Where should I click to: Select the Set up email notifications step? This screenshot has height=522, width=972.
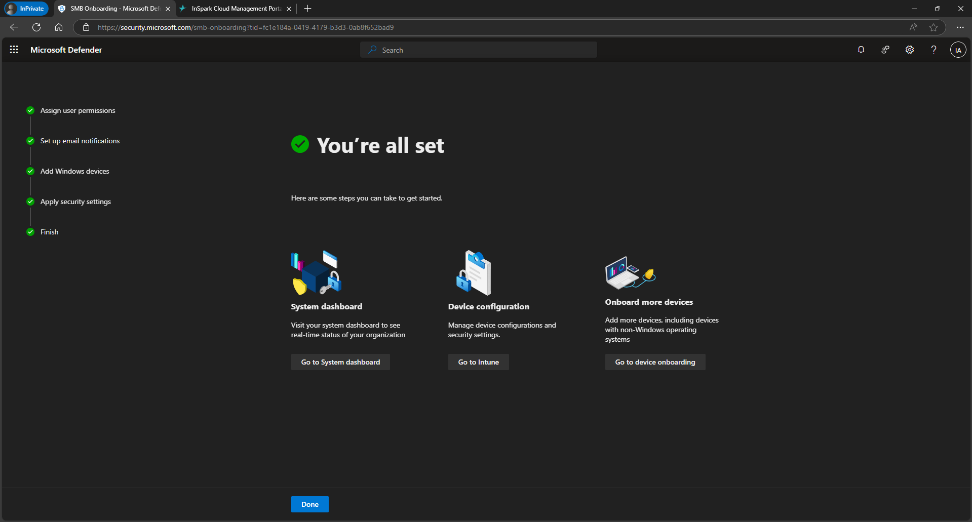80,141
